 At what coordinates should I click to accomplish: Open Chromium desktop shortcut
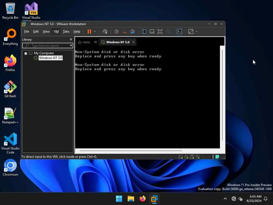point(10,168)
